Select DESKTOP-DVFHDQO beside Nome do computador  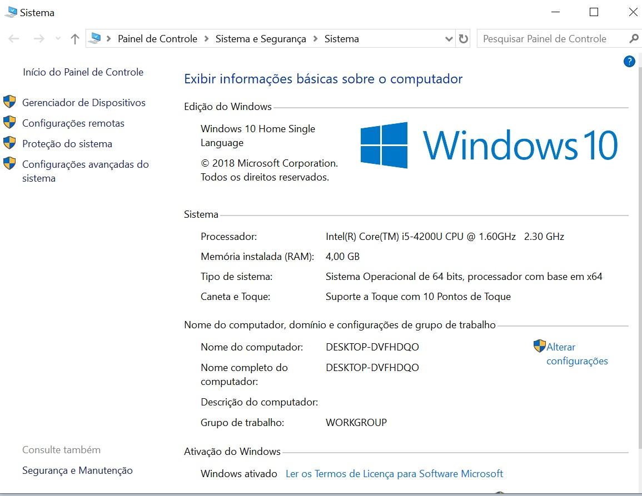[372, 347]
